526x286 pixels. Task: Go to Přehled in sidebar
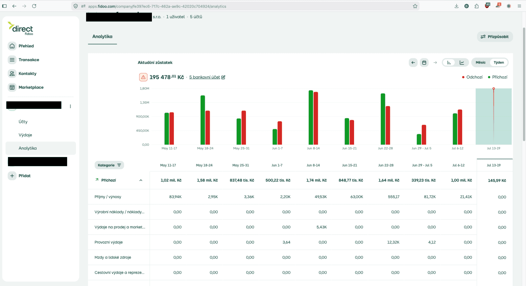click(x=26, y=46)
